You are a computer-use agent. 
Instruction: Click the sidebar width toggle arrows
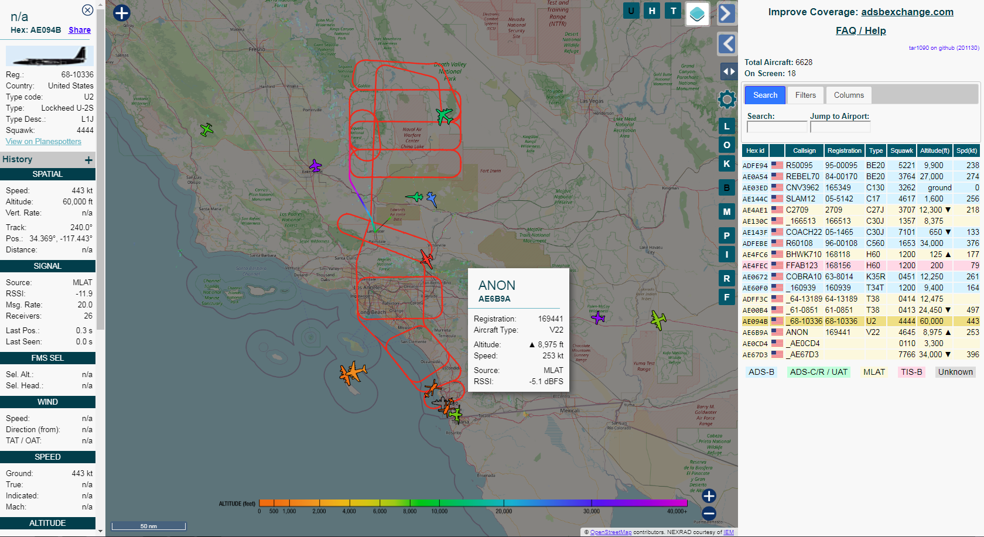pos(729,71)
